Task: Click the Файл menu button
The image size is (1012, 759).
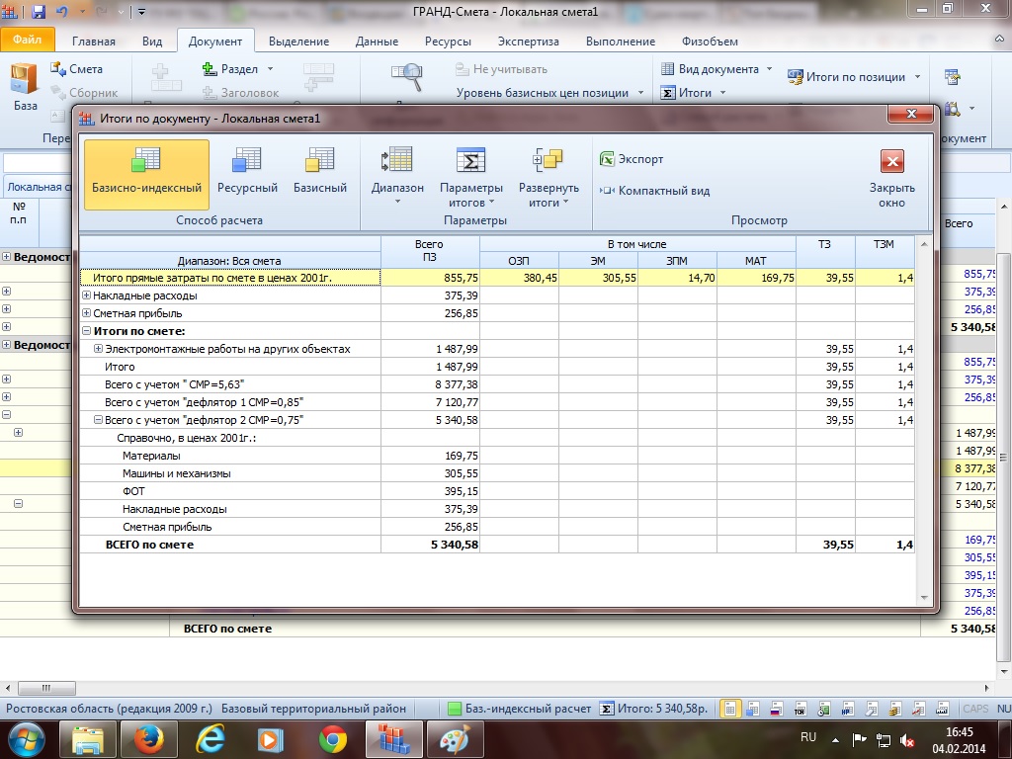Action: point(27,42)
